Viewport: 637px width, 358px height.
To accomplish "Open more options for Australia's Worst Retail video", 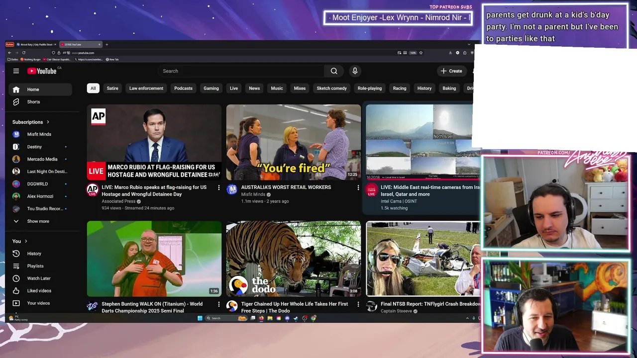I will (358, 187).
